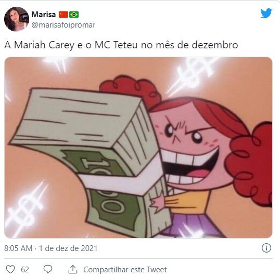
Task: Click the date 1 de dez de 2021
Action: pyautogui.click(x=68, y=248)
